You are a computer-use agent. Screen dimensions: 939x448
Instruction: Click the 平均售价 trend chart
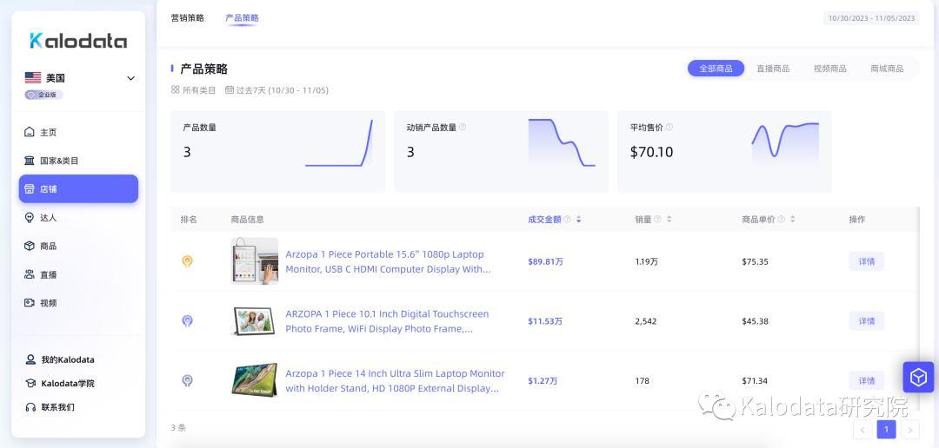(x=785, y=142)
